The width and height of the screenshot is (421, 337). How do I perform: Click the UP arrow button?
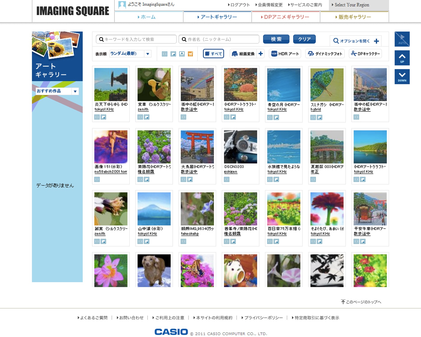[402, 58]
